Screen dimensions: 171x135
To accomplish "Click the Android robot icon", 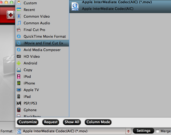I will click(19, 63).
